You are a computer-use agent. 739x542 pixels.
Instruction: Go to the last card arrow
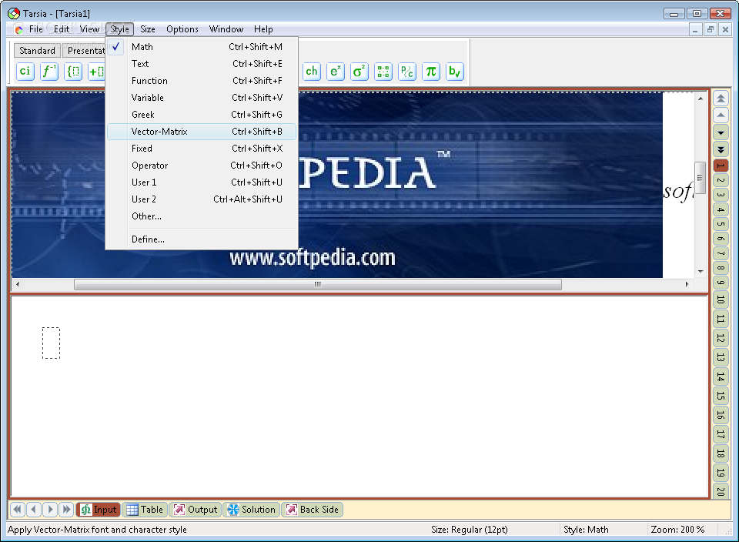click(x=66, y=510)
